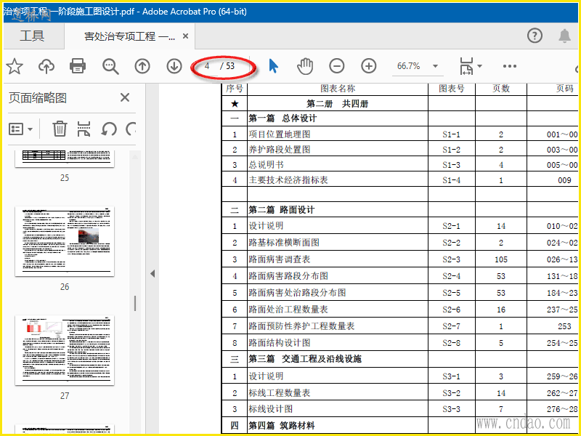Viewport: 581px width, 436px height.
Task: Click the 66.7% zoom value field
Action: click(409, 66)
